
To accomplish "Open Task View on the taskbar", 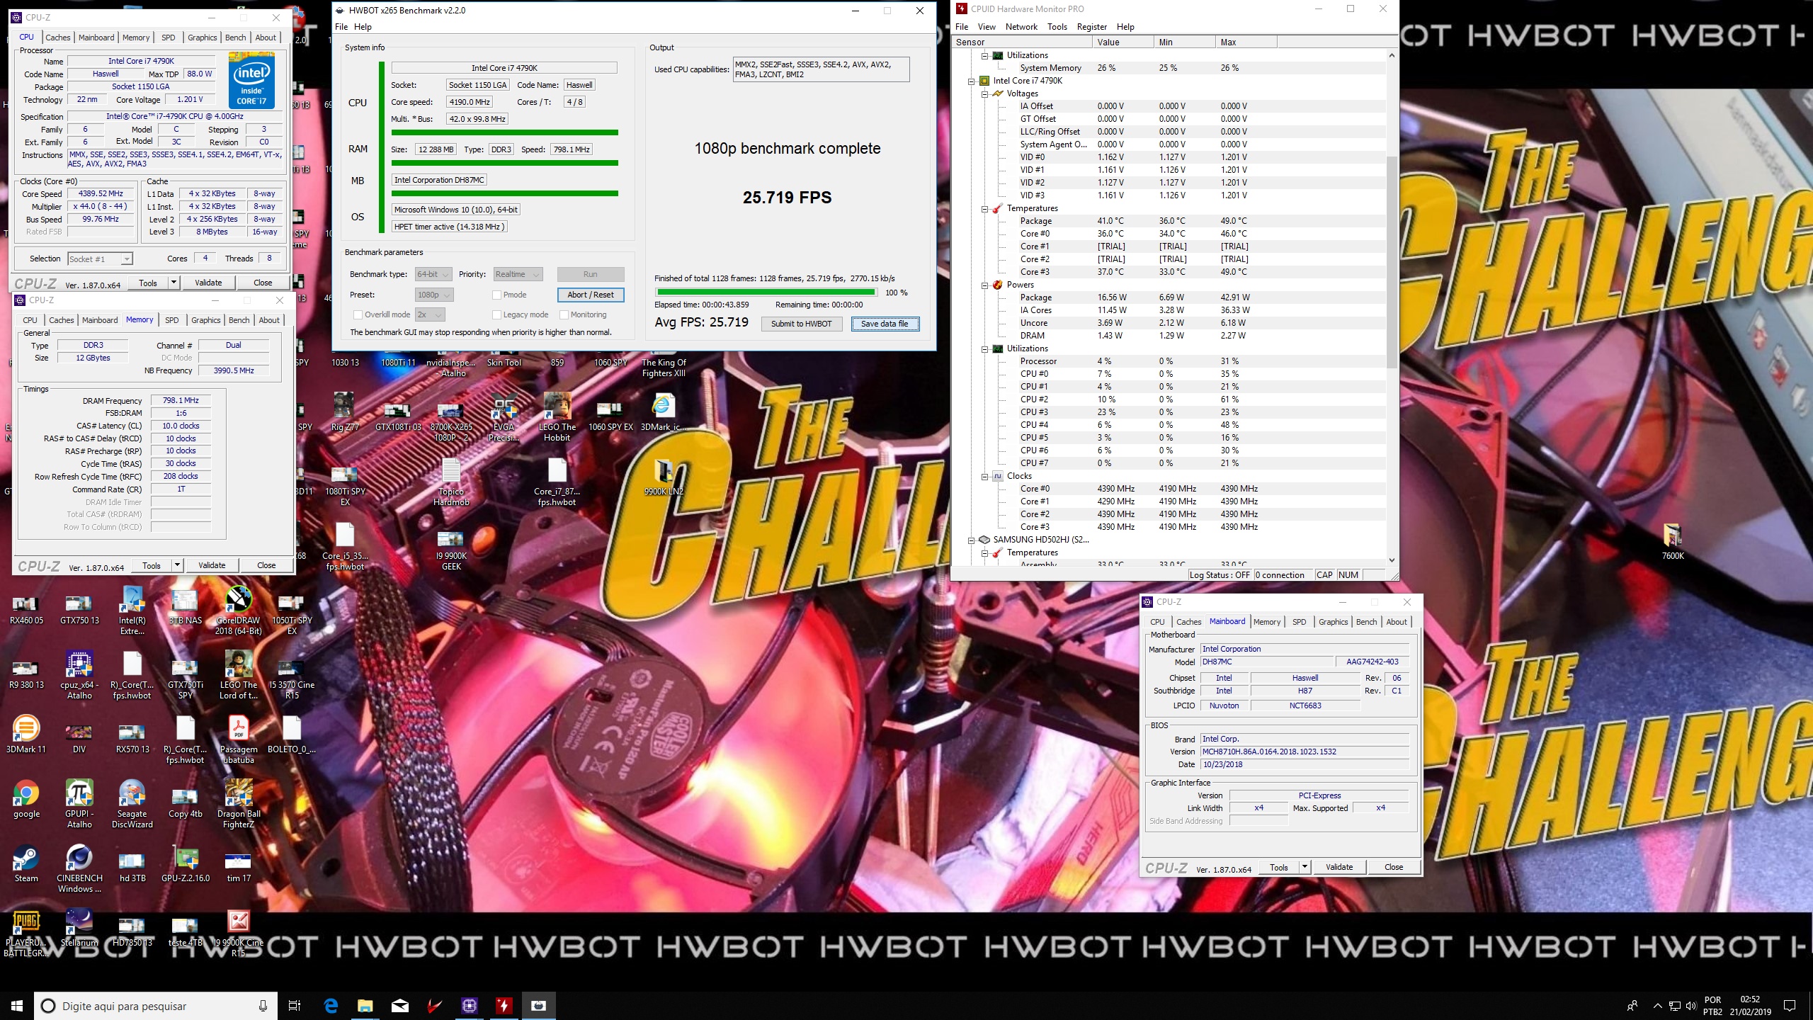I will [x=295, y=1005].
